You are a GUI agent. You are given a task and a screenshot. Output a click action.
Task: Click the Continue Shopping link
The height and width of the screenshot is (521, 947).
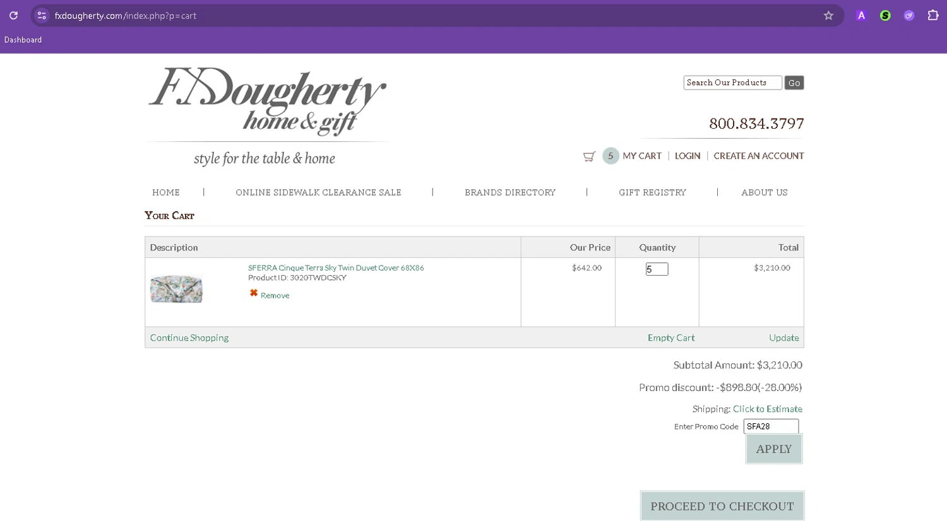189,338
